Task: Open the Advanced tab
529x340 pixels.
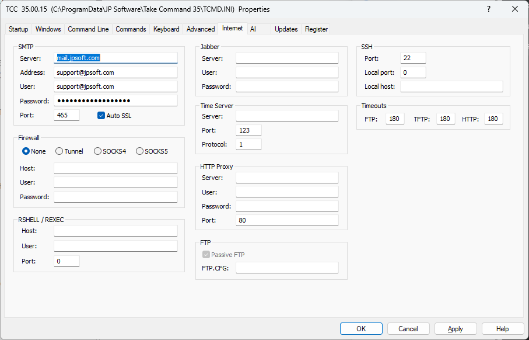Action: pyautogui.click(x=201, y=29)
